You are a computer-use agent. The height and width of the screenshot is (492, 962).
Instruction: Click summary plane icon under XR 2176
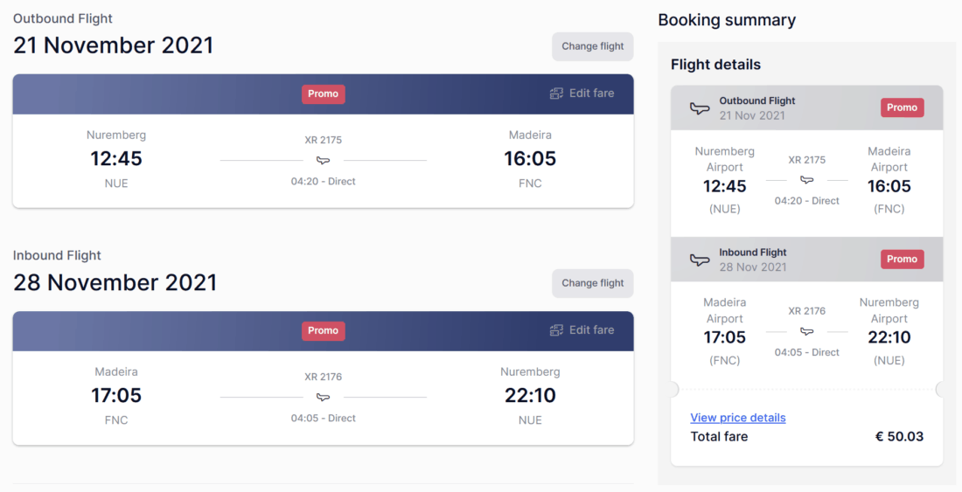(x=807, y=331)
